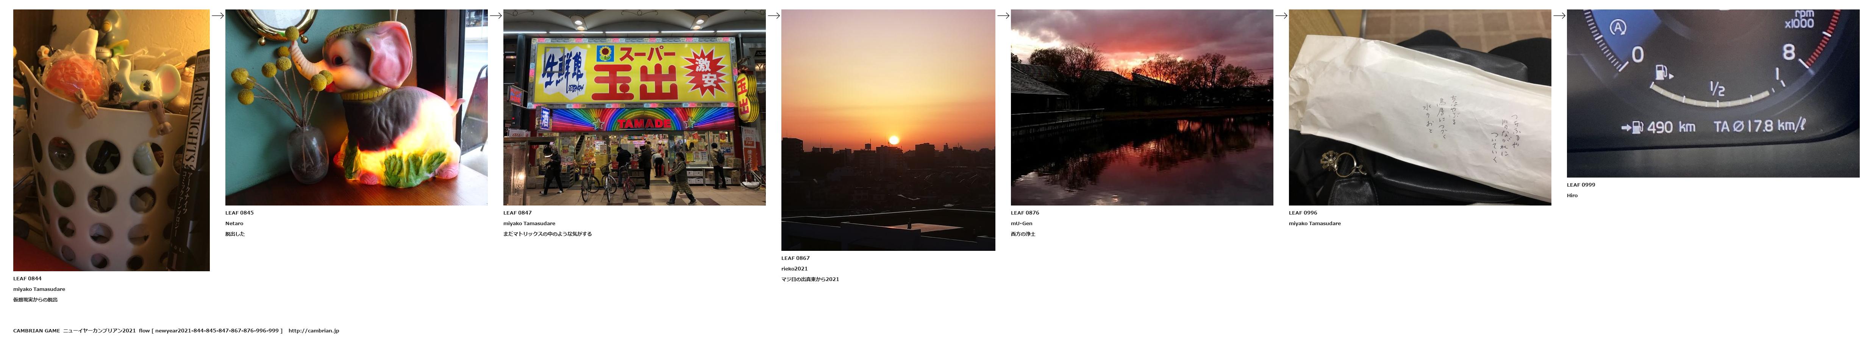
Task: Click the arrow before the sunrise photo
Action: point(773,15)
